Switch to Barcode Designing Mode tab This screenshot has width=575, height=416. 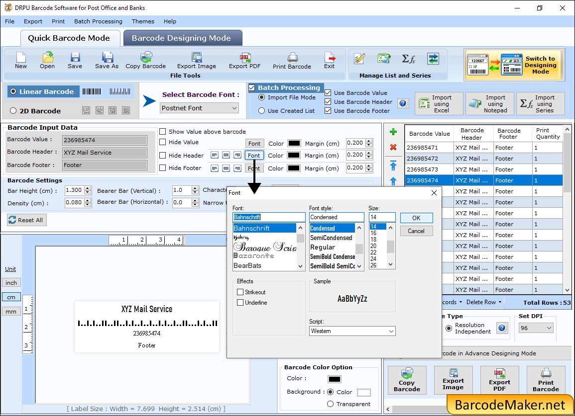pyautogui.click(x=182, y=38)
